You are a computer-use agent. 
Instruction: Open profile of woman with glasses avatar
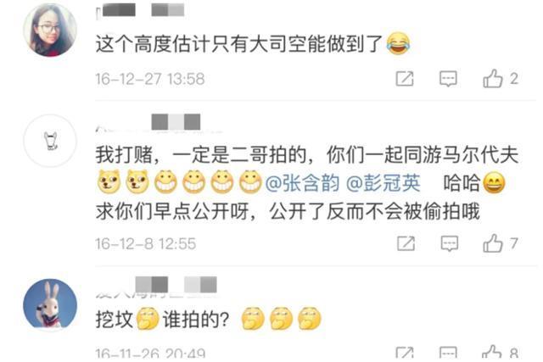(50, 31)
